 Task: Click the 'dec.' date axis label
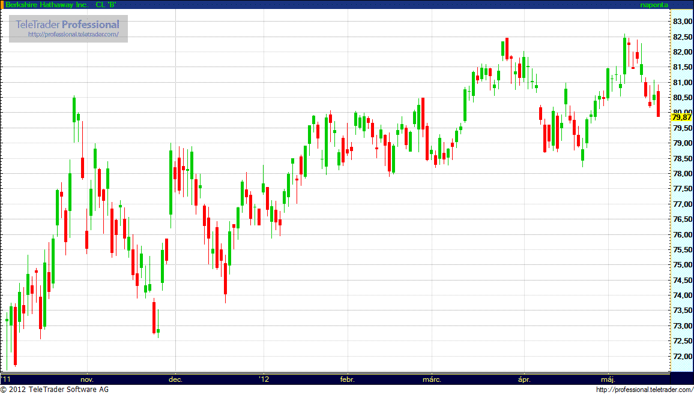[175, 379]
